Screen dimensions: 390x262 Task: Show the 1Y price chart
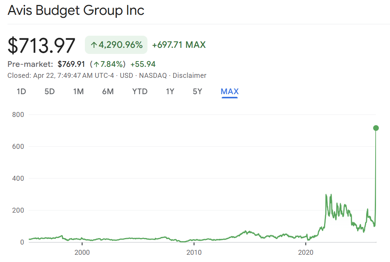click(x=170, y=92)
